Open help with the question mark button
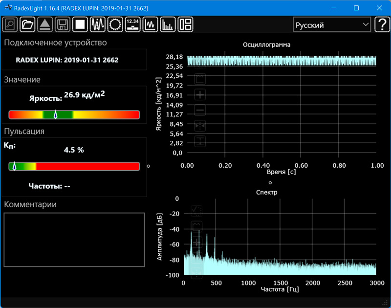This screenshot has width=391, height=308. (x=382, y=24)
